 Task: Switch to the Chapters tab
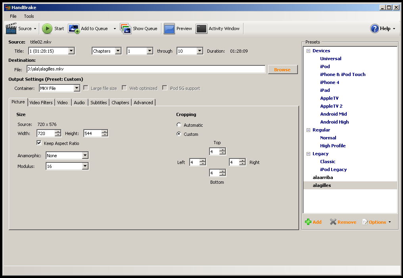(120, 103)
